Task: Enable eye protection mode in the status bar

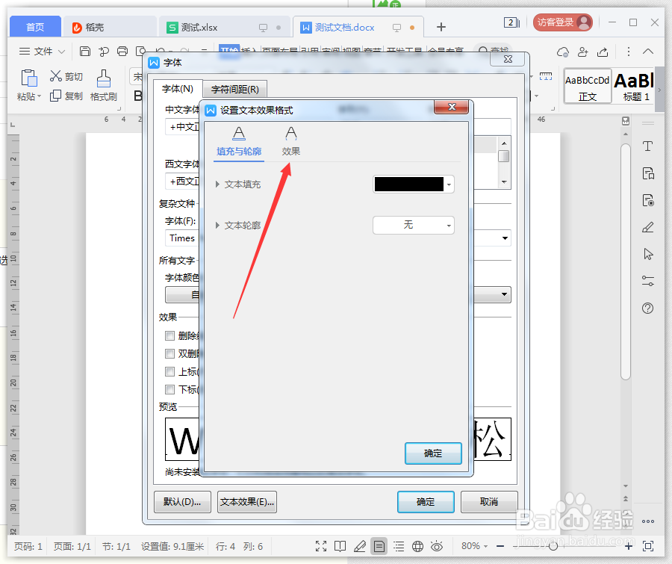Action: coord(436,546)
